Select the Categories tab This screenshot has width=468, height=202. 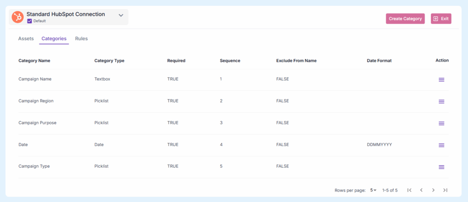54,39
